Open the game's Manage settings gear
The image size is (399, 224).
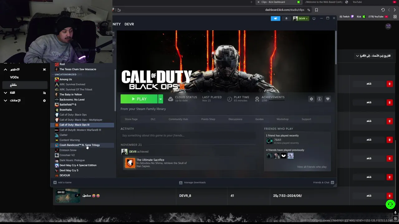[x=311, y=99]
